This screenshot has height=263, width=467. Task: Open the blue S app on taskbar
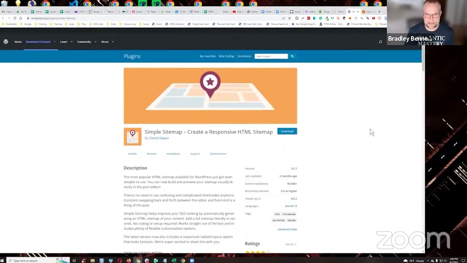(101, 260)
